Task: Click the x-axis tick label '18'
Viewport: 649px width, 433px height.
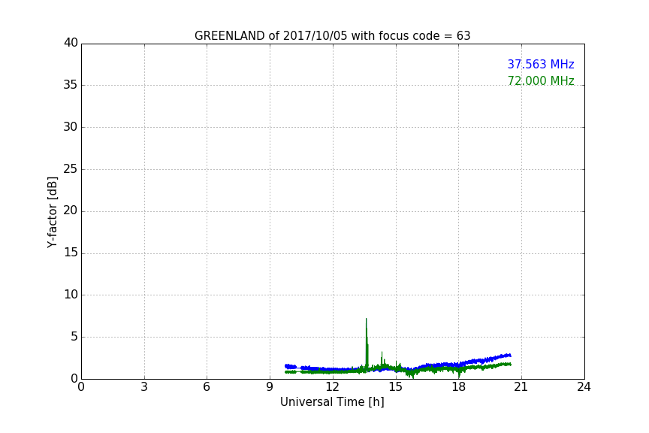Action: coord(459,387)
